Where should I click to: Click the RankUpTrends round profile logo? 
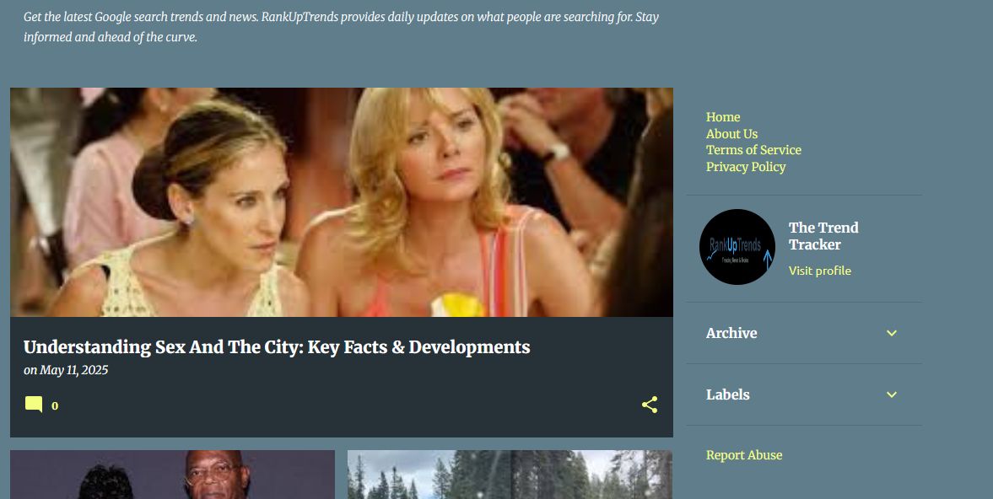737,247
